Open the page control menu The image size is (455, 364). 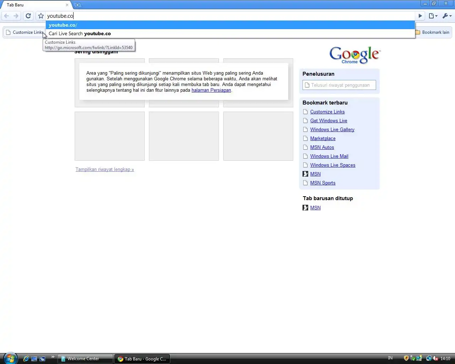433,16
